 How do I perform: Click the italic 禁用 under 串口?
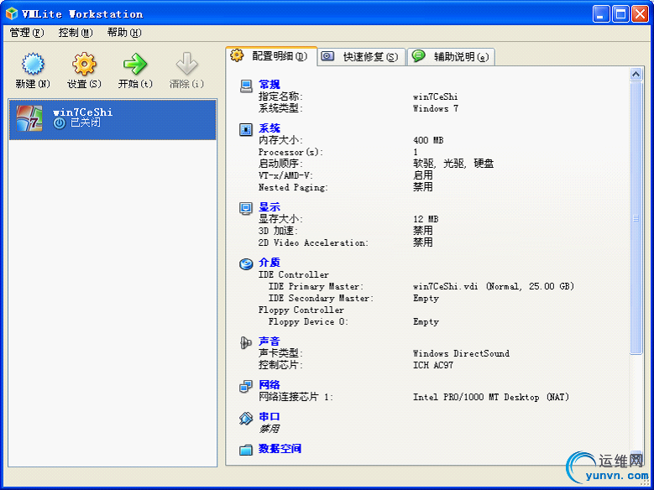pyautogui.click(x=269, y=429)
